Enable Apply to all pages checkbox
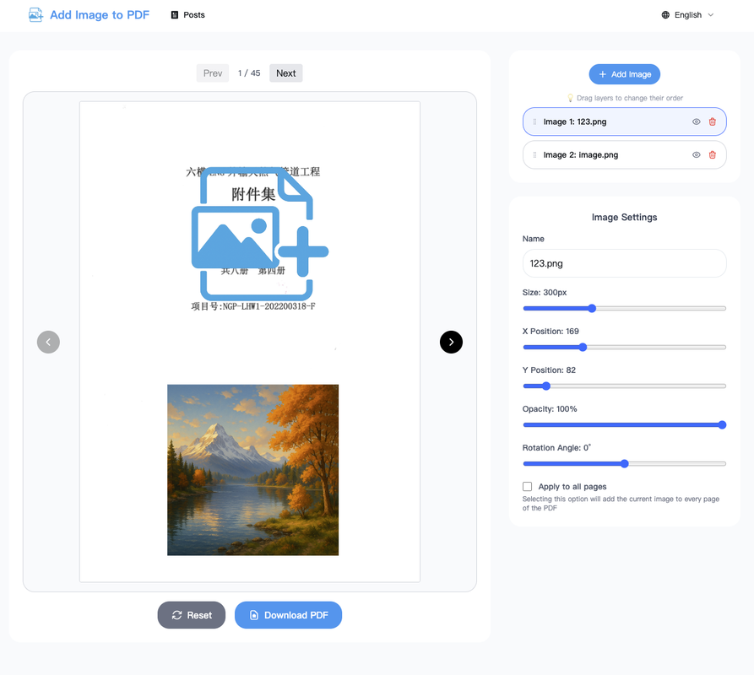The height and width of the screenshot is (675, 754). [528, 487]
